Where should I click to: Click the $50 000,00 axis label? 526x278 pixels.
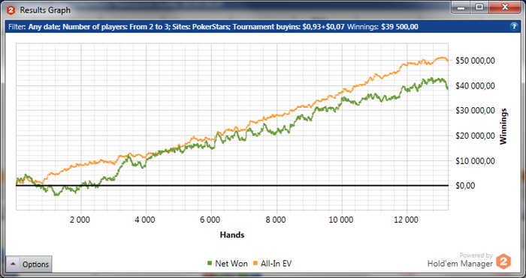(476, 61)
